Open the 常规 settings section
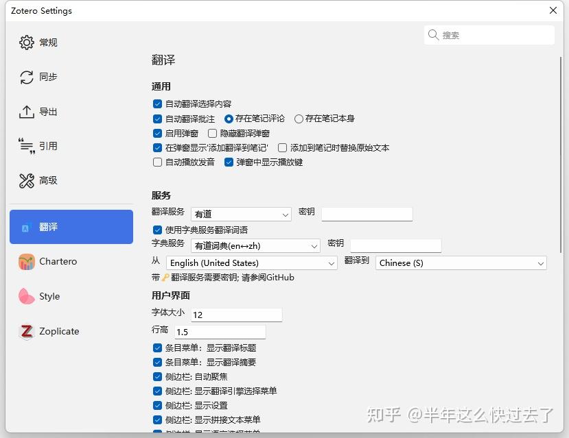The image size is (569, 438). 38,42
